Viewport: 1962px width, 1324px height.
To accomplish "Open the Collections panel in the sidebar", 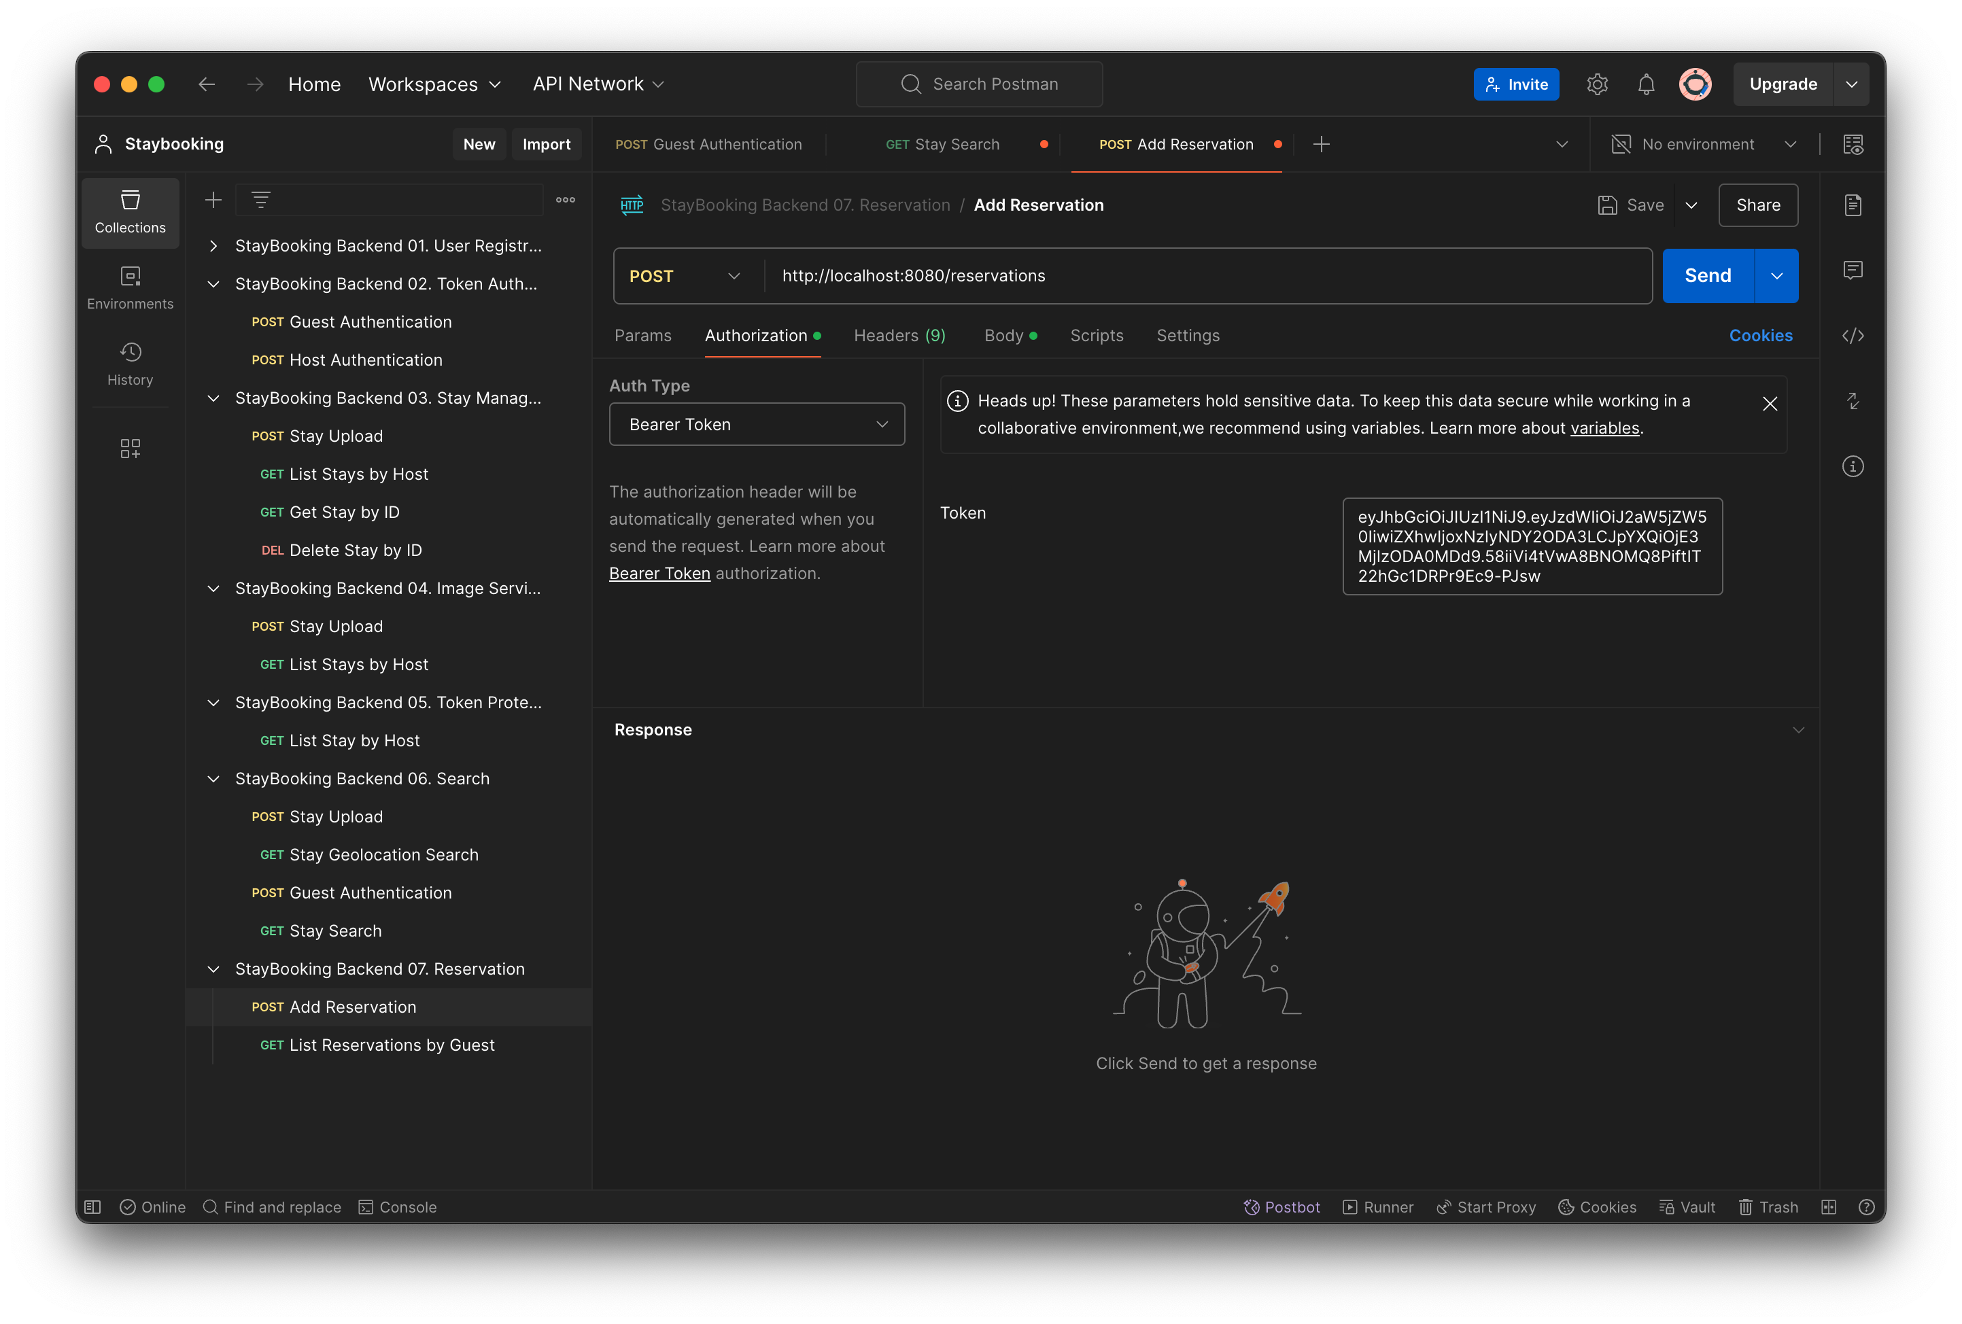I will 130,213.
